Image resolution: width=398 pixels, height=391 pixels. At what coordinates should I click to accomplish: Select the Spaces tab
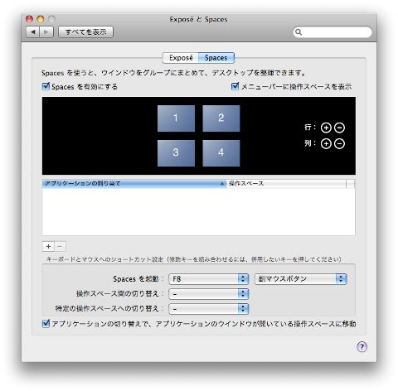point(216,58)
